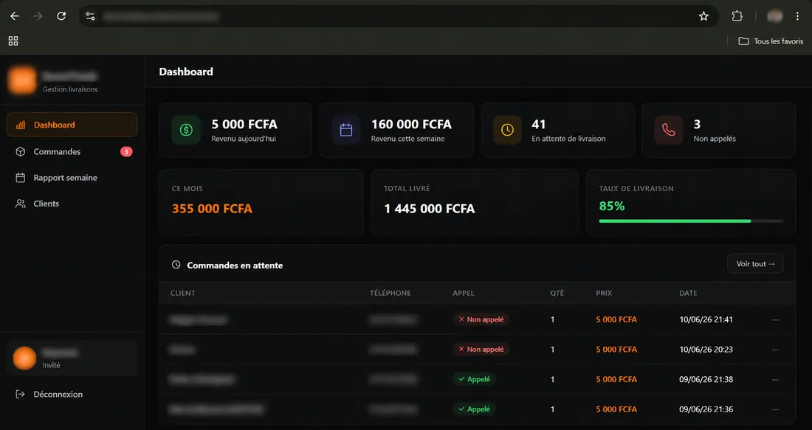Click the Appelé badge dated 09/06/26 21:36
Viewport: 812px width, 430px height.
tap(474, 409)
